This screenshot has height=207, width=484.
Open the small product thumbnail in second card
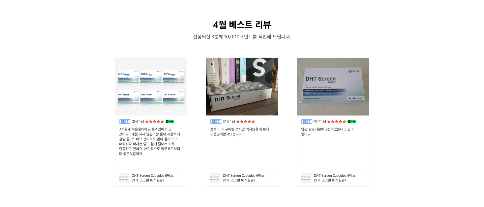(215, 178)
